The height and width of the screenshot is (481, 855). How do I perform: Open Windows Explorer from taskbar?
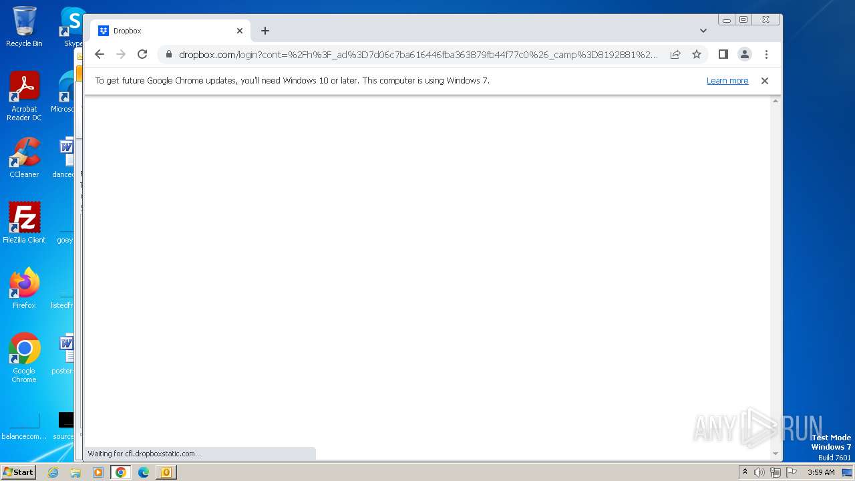(x=75, y=472)
